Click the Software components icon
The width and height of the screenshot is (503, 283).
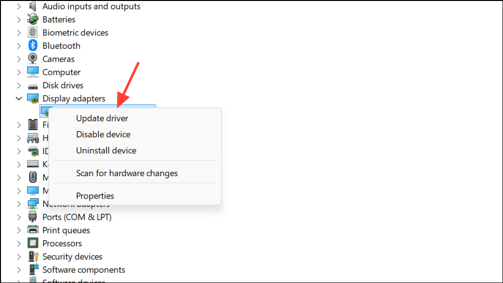(x=33, y=270)
